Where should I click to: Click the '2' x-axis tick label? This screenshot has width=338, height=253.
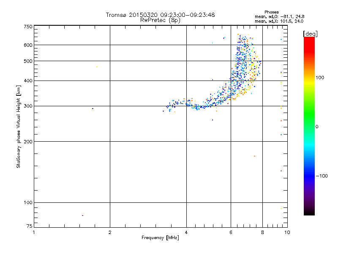click(110, 232)
